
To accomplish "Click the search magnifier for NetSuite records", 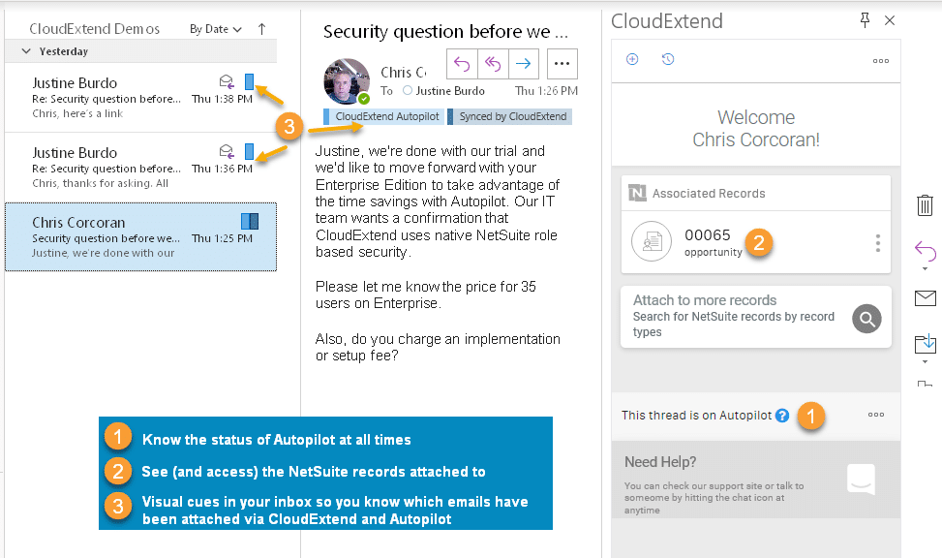I will coord(867,318).
